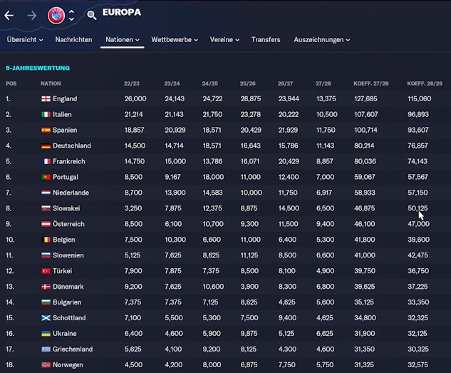This screenshot has height=373, width=451.
Task: Click the back navigation arrow
Action: [10, 15]
